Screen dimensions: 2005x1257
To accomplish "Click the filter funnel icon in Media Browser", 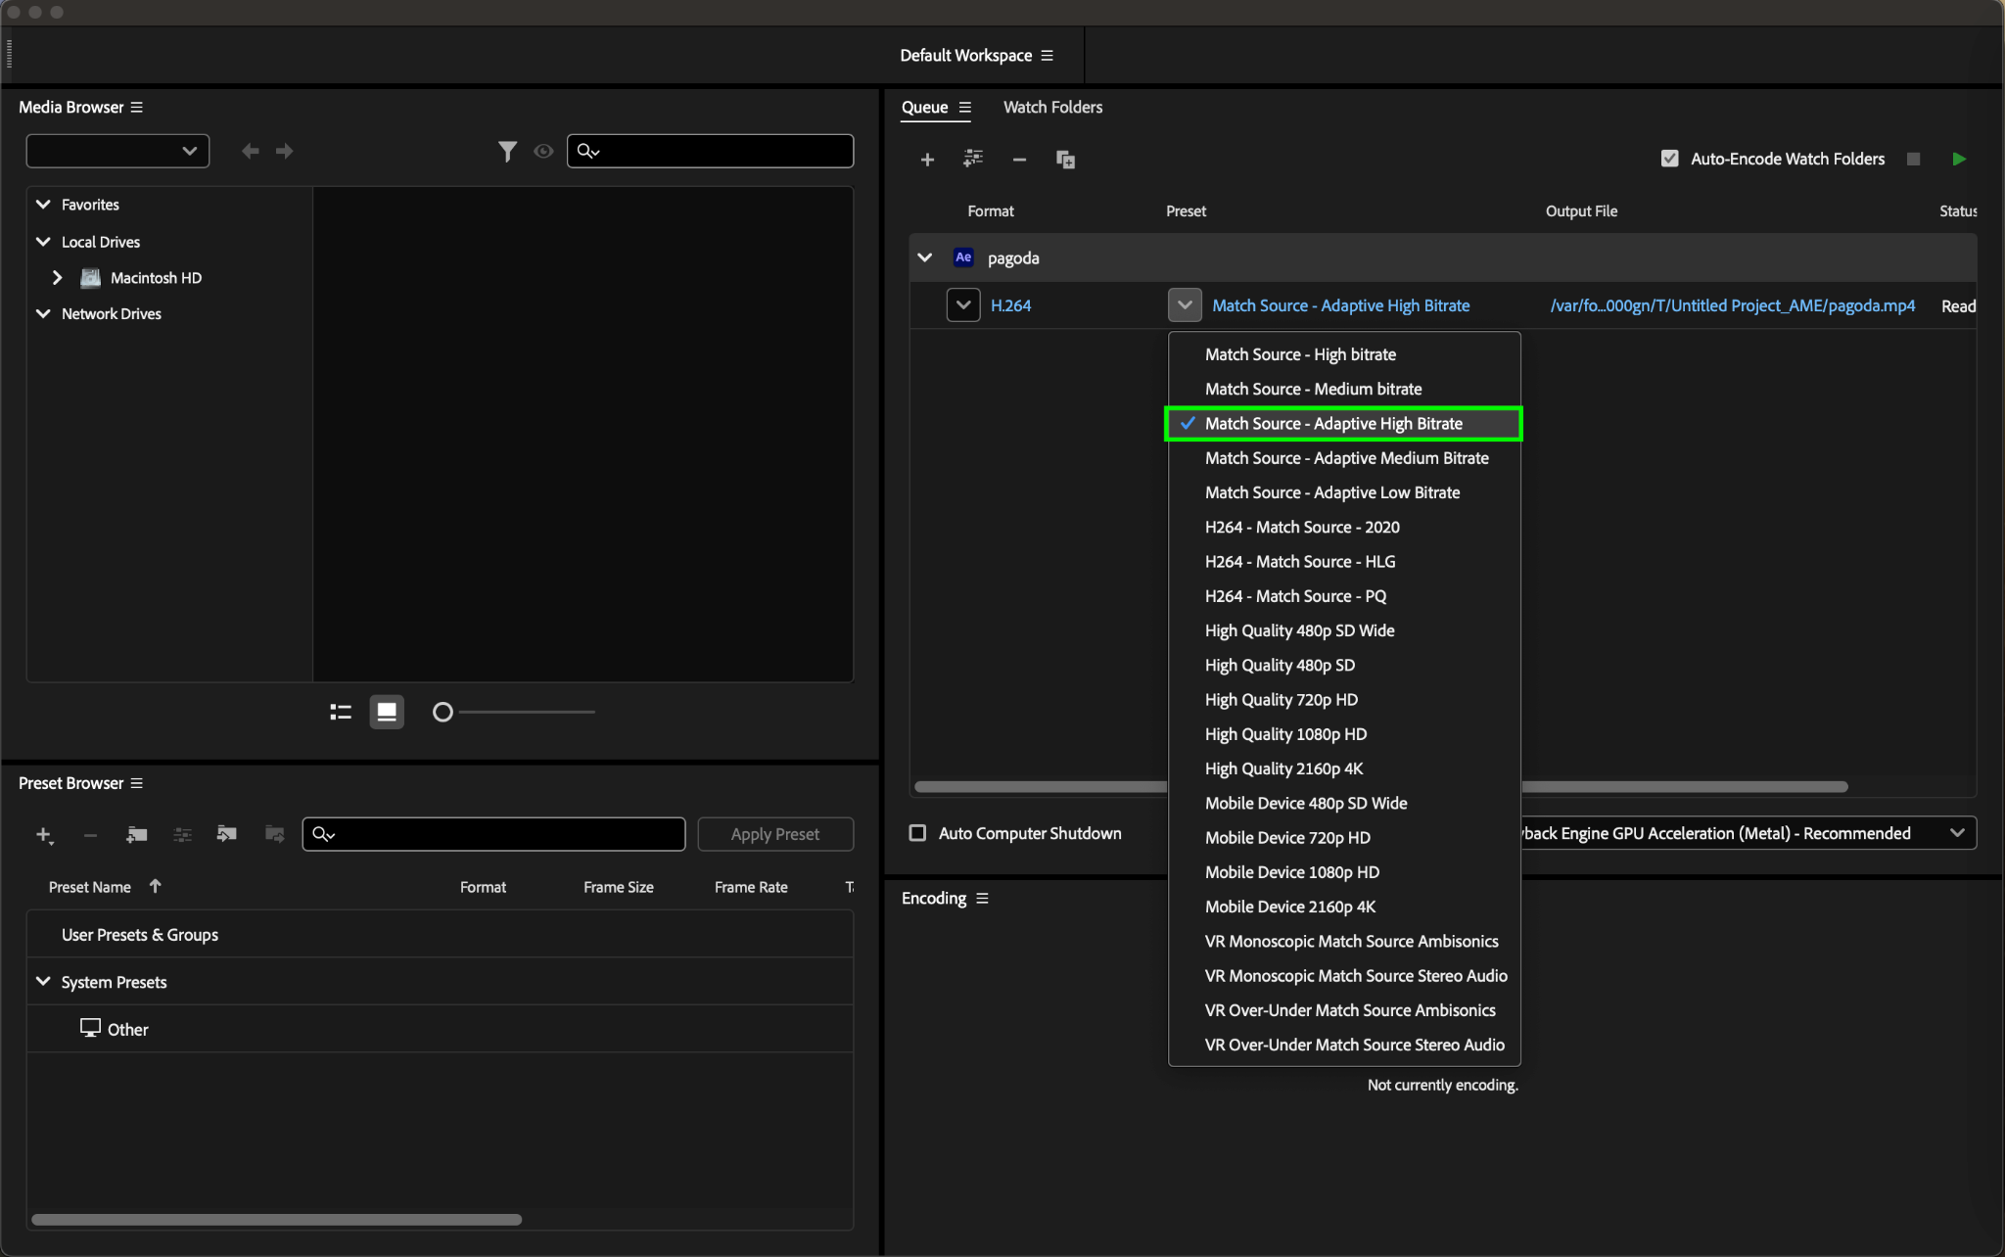I will 506,151.
